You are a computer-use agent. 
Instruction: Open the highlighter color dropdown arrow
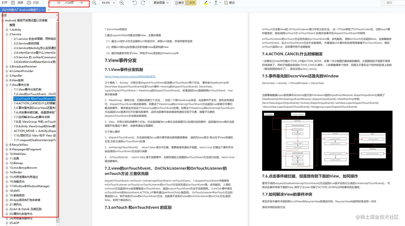coord(210,3)
